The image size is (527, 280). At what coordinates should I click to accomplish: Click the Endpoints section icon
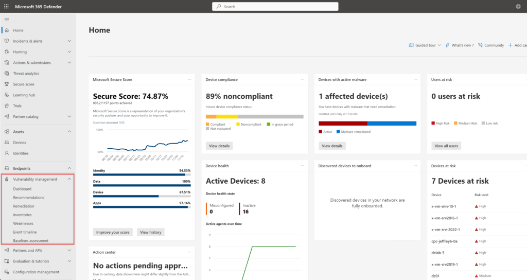coord(7,168)
